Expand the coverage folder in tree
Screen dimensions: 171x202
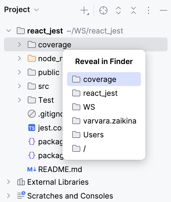point(19,44)
